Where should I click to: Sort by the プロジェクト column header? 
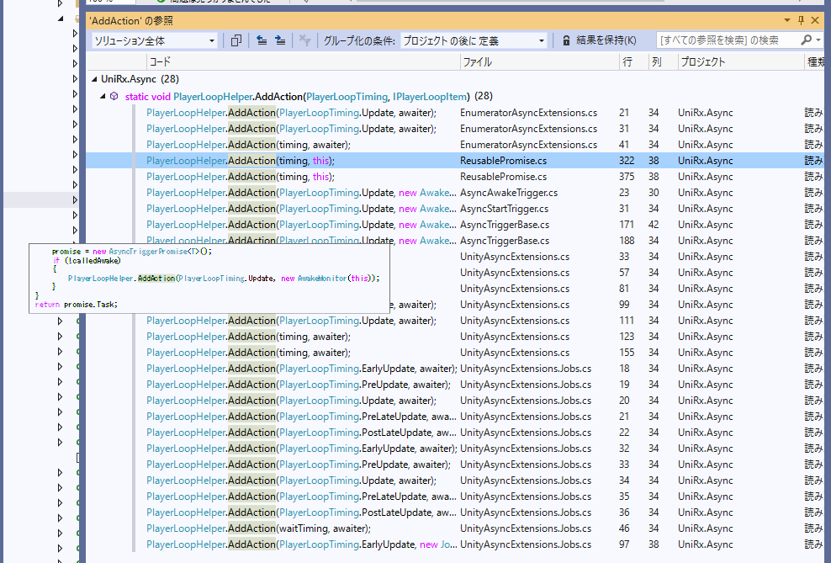(x=741, y=62)
